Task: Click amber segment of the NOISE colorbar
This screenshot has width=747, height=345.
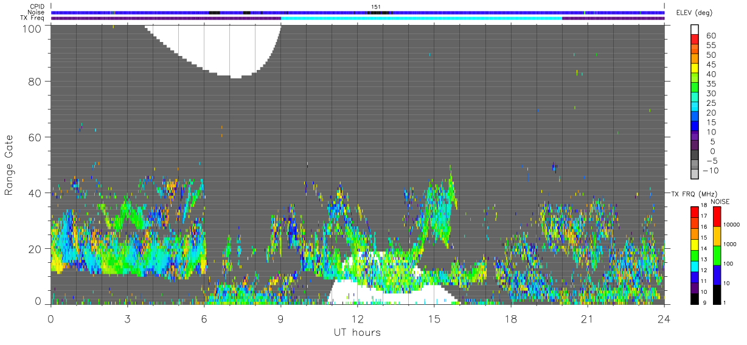Action: click(x=717, y=235)
